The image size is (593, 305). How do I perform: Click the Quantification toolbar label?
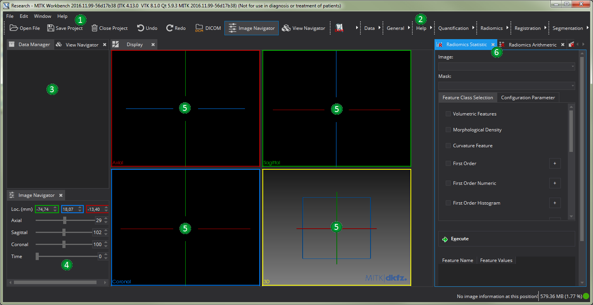click(453, 28)
